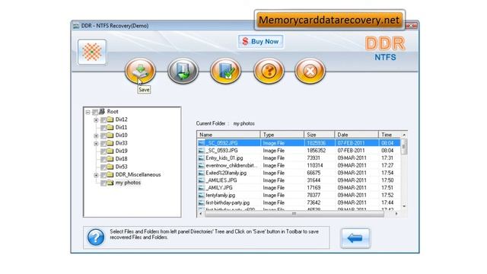Check the Dir11 checkbox
The height and width of the screenshot is (274, 487).
103,128
